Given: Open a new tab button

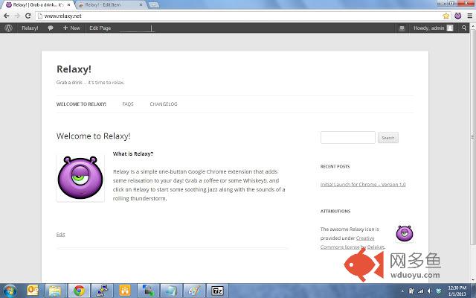Looking at the screenshot, I should point(154,5).
